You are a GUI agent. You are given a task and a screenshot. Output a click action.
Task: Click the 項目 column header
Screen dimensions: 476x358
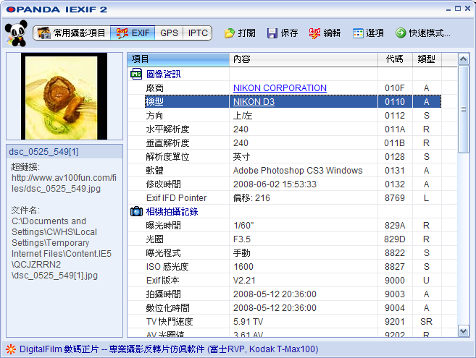[178, 59]
